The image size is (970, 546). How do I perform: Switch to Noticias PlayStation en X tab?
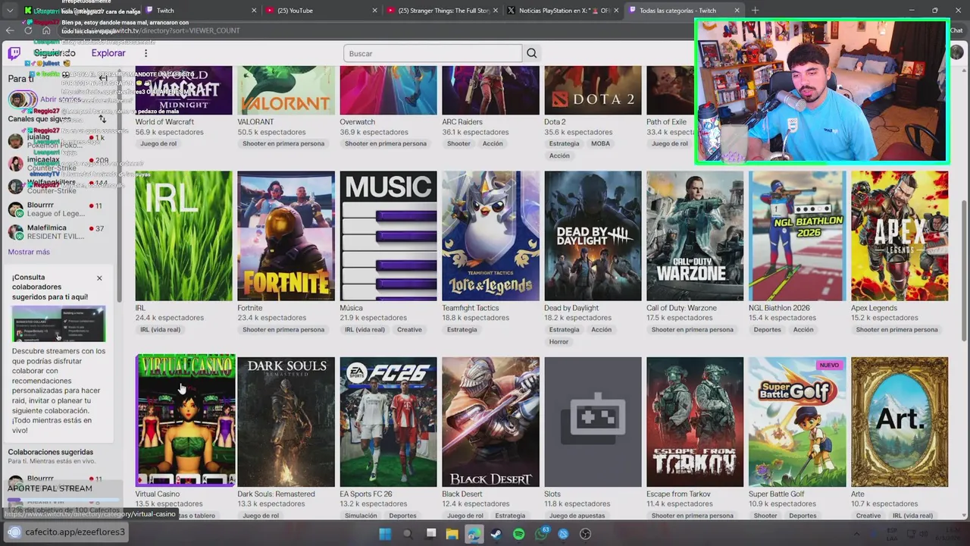[x=562, y=11]
